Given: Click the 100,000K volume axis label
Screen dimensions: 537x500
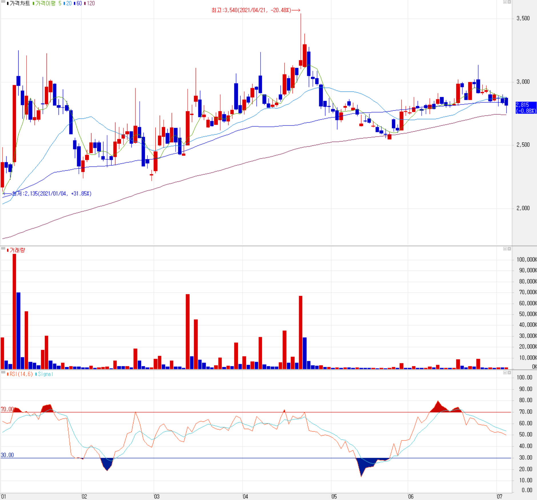Looking at the screenshot, I should pyautogui.click(x=527, y=260).
